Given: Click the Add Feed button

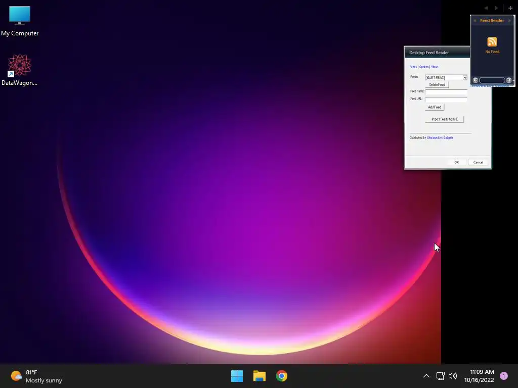Looking at the screenshot, I should coord(435,107).
